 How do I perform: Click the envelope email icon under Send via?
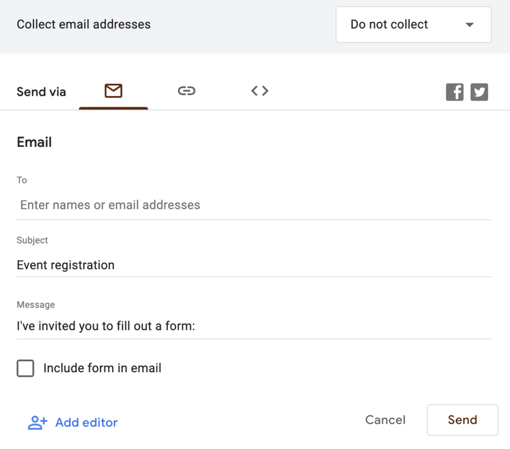tap(114, 91)
